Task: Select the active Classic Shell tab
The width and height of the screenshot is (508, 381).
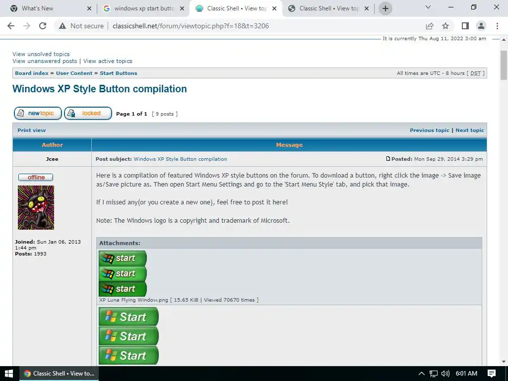Action: (236, 8)
